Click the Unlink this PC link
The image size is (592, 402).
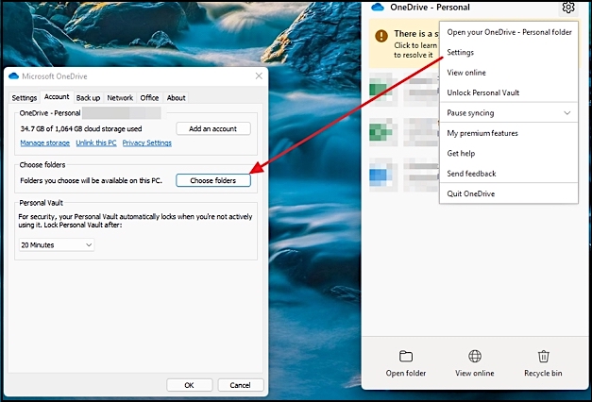95,143
